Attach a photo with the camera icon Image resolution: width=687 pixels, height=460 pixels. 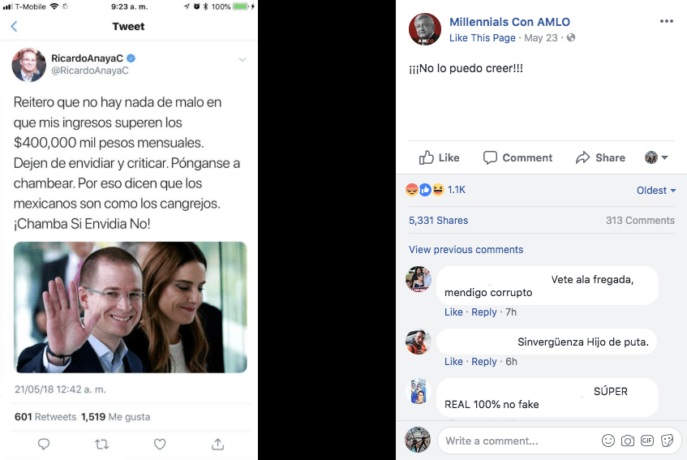pyautogui.click(x=628, y=441)
